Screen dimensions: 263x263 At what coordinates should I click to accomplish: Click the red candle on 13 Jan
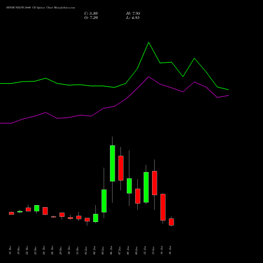point(155,183)
